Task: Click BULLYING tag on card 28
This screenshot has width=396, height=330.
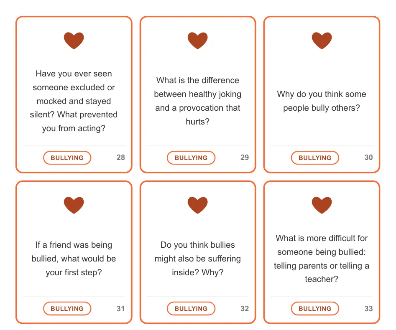Action: [67, 158]
